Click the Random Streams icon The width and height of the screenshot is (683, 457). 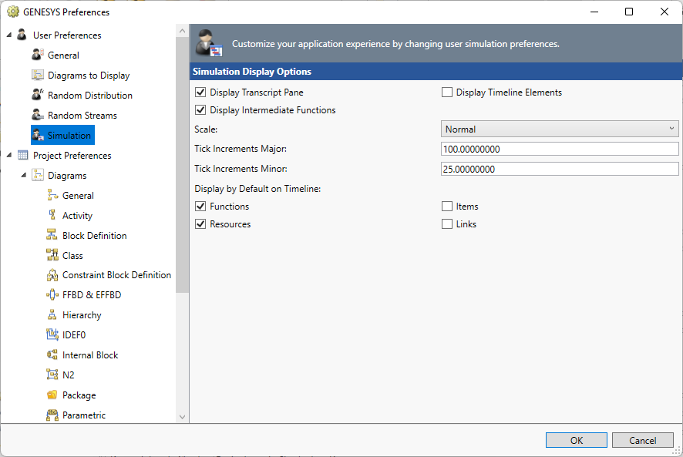38,116
